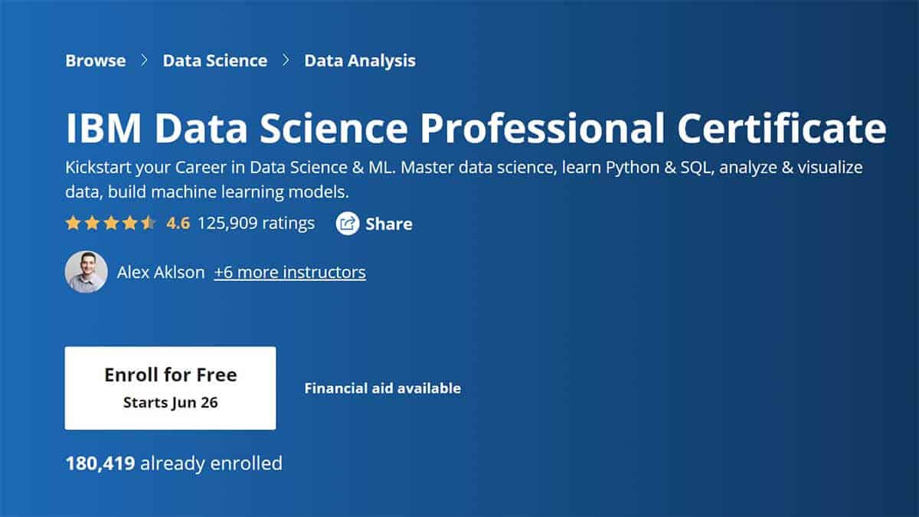
Task: Click the second gold rating star
Action: click(92, 223)
